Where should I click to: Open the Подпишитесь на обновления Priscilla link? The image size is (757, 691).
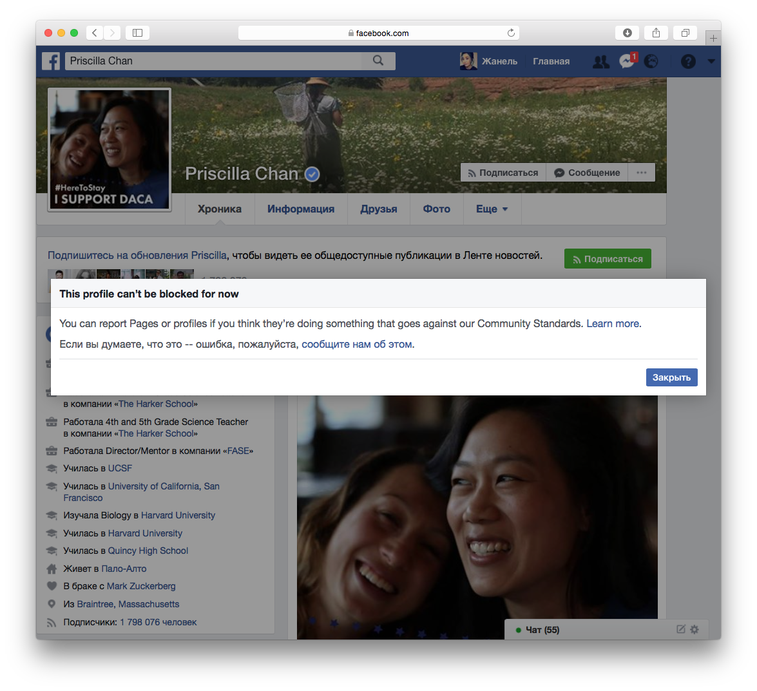point(137,255)
